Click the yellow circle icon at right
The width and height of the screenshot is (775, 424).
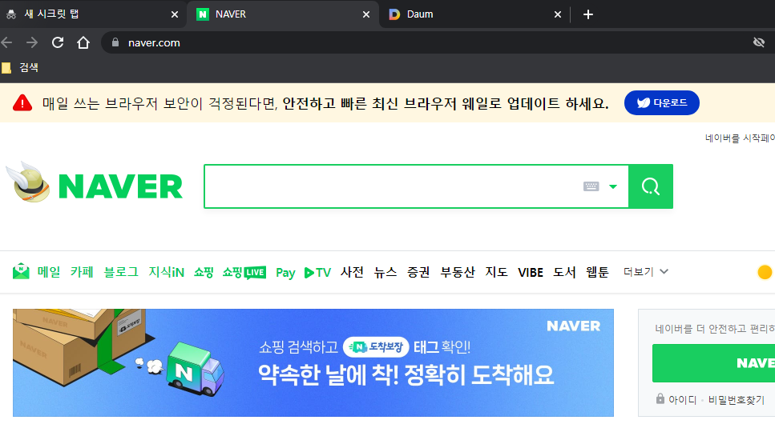(x=765, y=272)
